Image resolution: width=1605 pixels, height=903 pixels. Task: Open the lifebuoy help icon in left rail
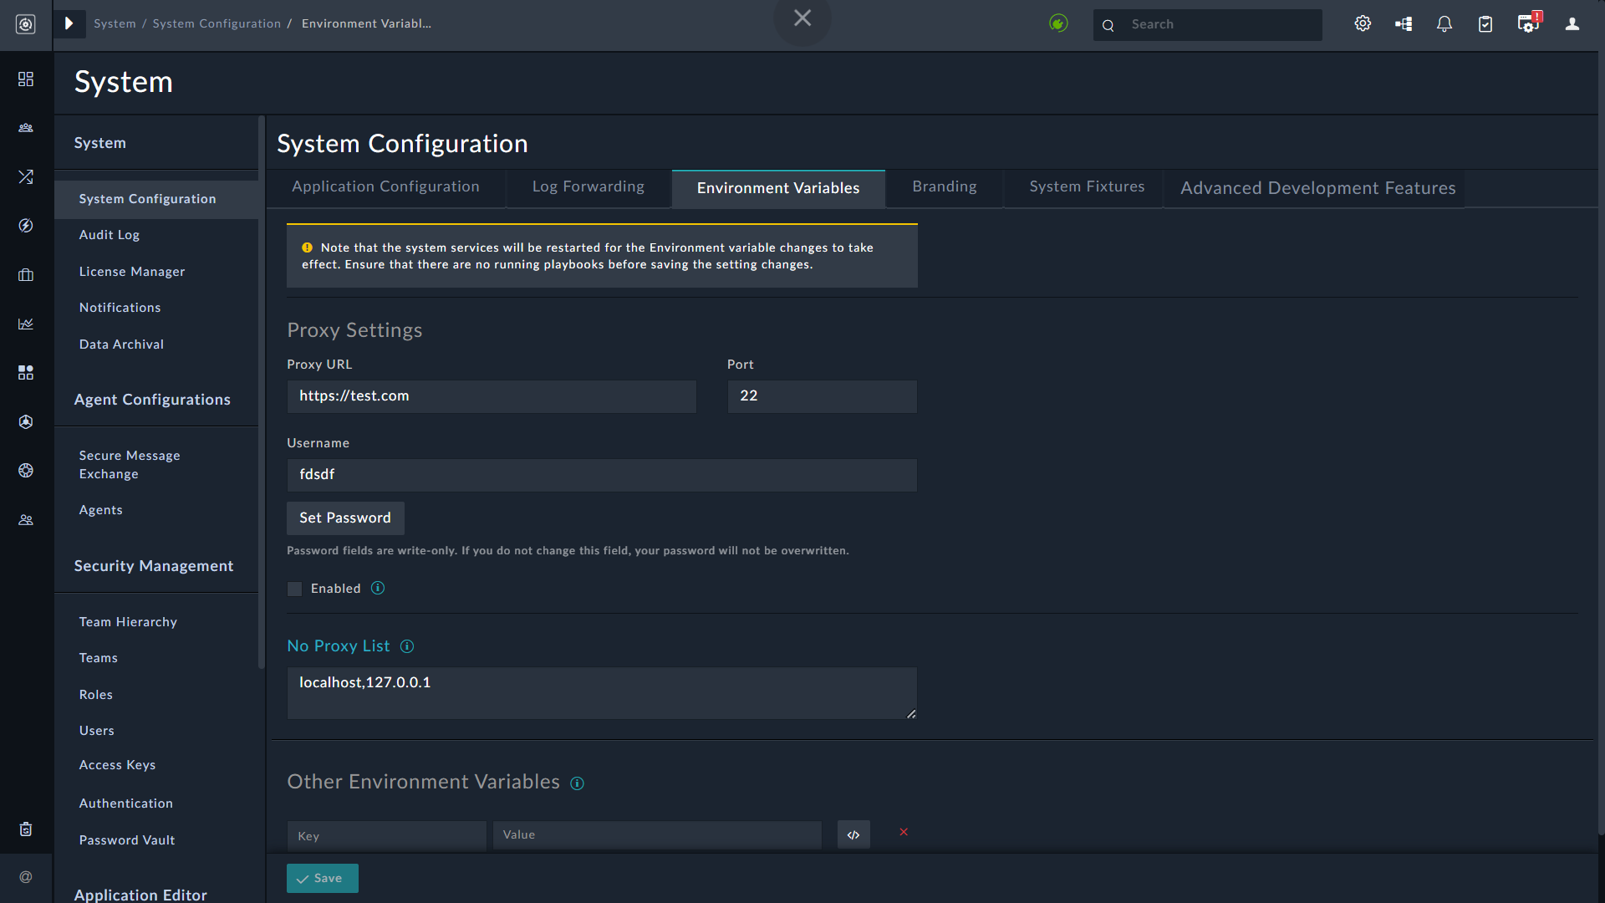pos(26,471)
